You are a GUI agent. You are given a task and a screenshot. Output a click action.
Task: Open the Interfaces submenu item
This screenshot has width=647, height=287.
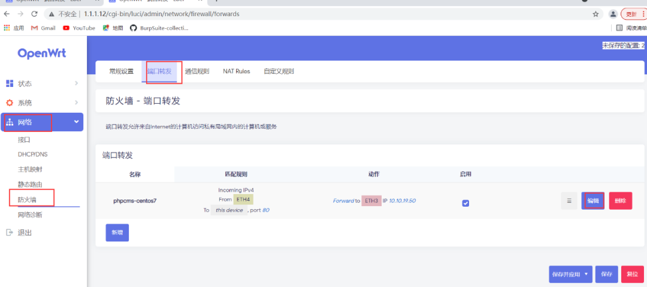click(x=24, y=140)
